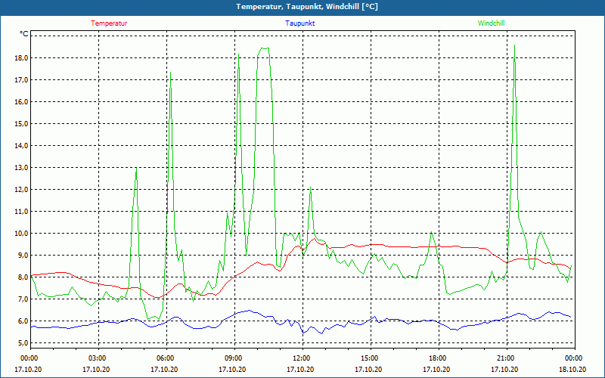Click the 15:00 time label
The height and width of the screenshot is (378, 605).
pos(370,358)
